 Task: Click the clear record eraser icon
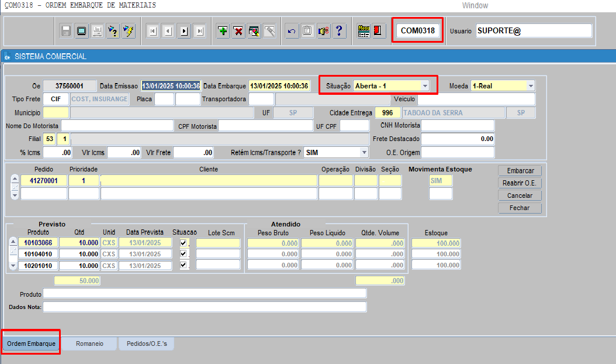[x=254, y=30]
